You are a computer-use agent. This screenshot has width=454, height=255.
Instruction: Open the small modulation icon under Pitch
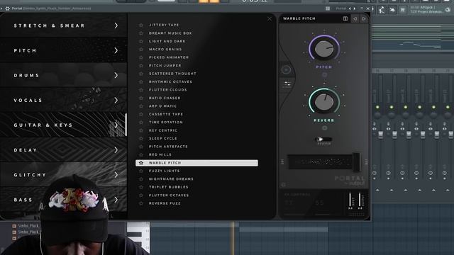(325, 74)
